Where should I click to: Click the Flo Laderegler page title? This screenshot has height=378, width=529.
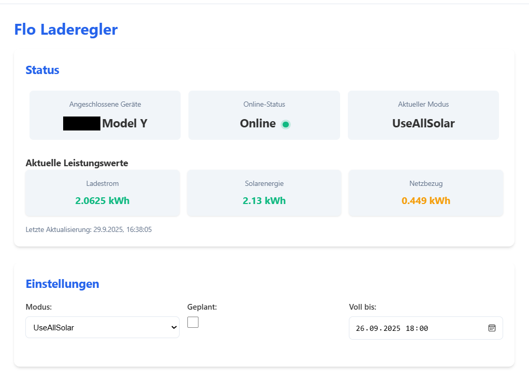click(x=66, y=30)
